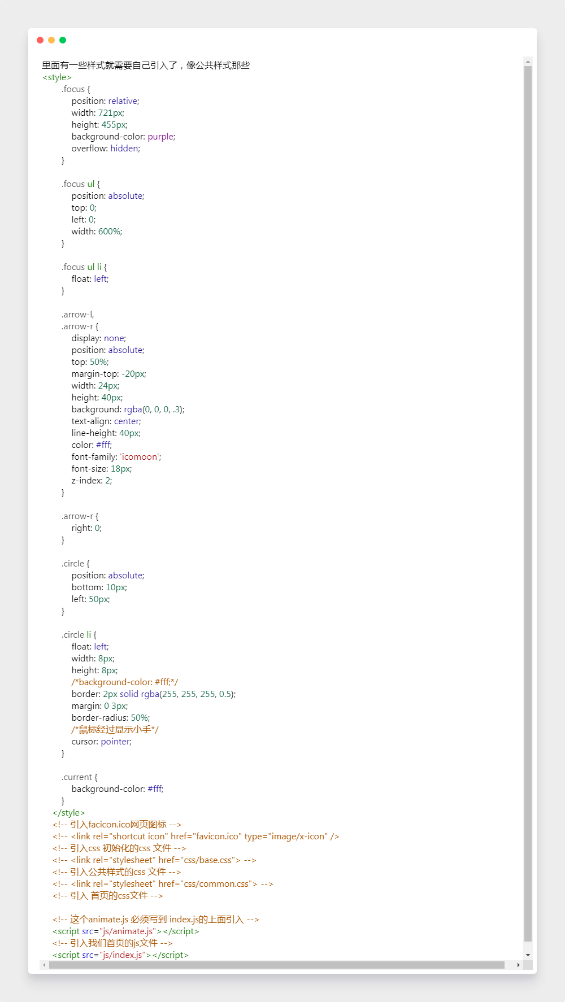Click the '/*鼠标经过显示小手*/' comment
The height and width of the screenshot is (1002, 565).
click(x=115, y=730)
